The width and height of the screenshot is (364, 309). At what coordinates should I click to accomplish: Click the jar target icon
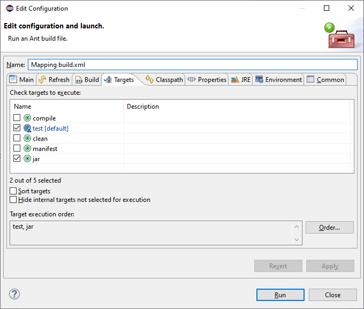pos(27,159)
